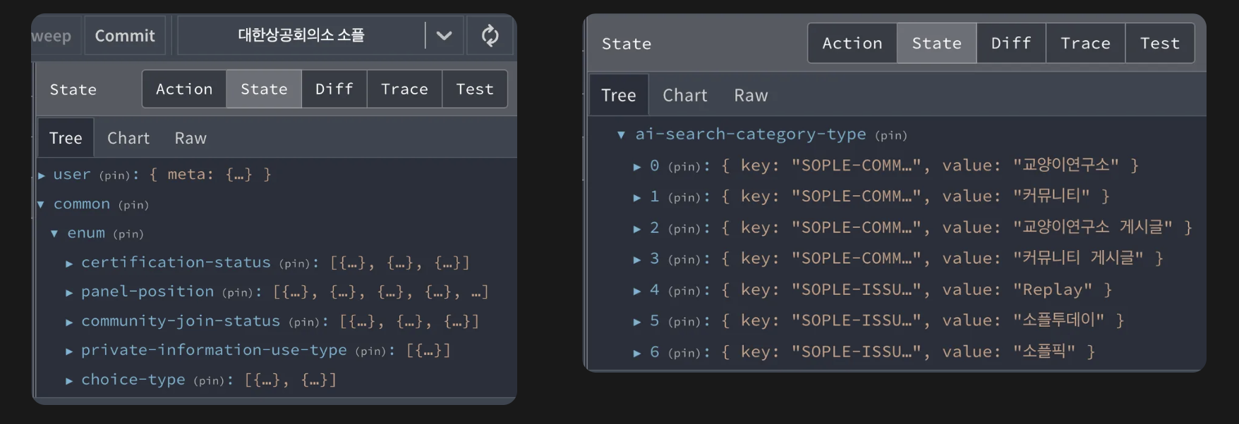Expand community-join-status node arrow

point(69,322)
